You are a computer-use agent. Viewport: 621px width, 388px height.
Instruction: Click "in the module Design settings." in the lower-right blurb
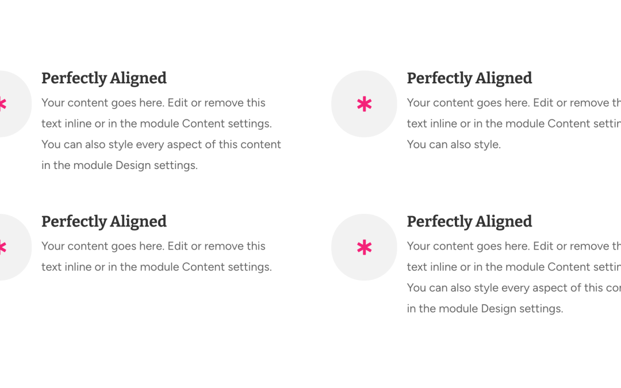485,309
